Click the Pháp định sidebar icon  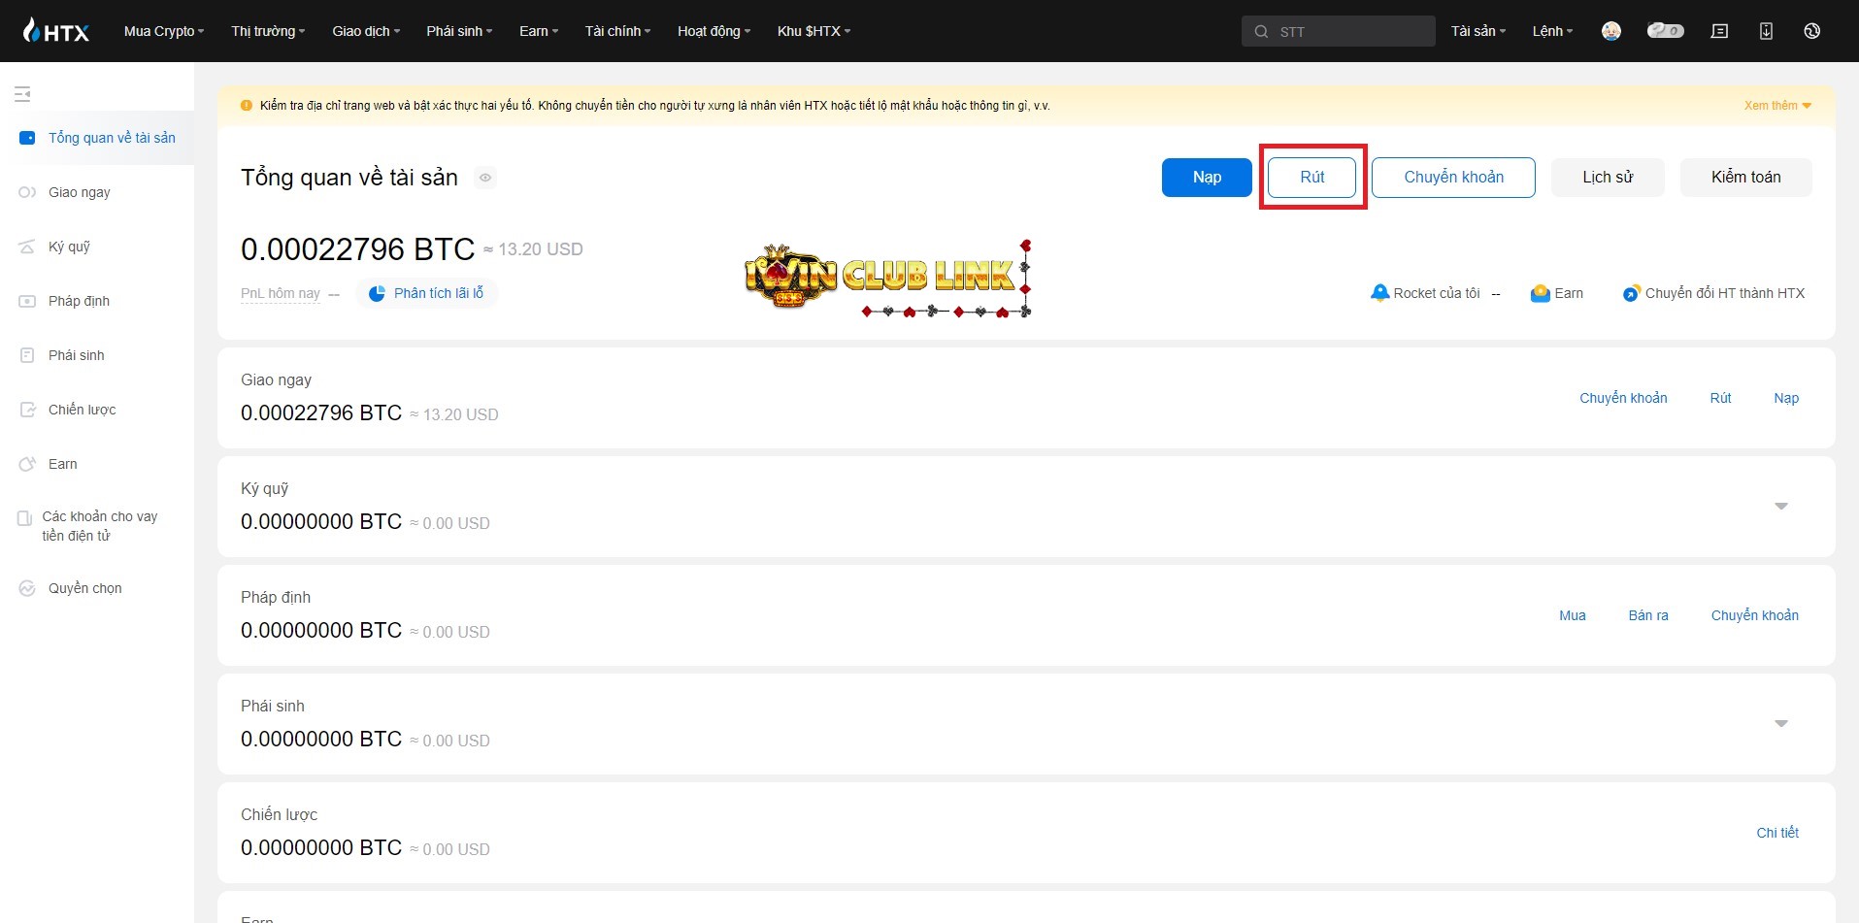[x=27, y=301]
